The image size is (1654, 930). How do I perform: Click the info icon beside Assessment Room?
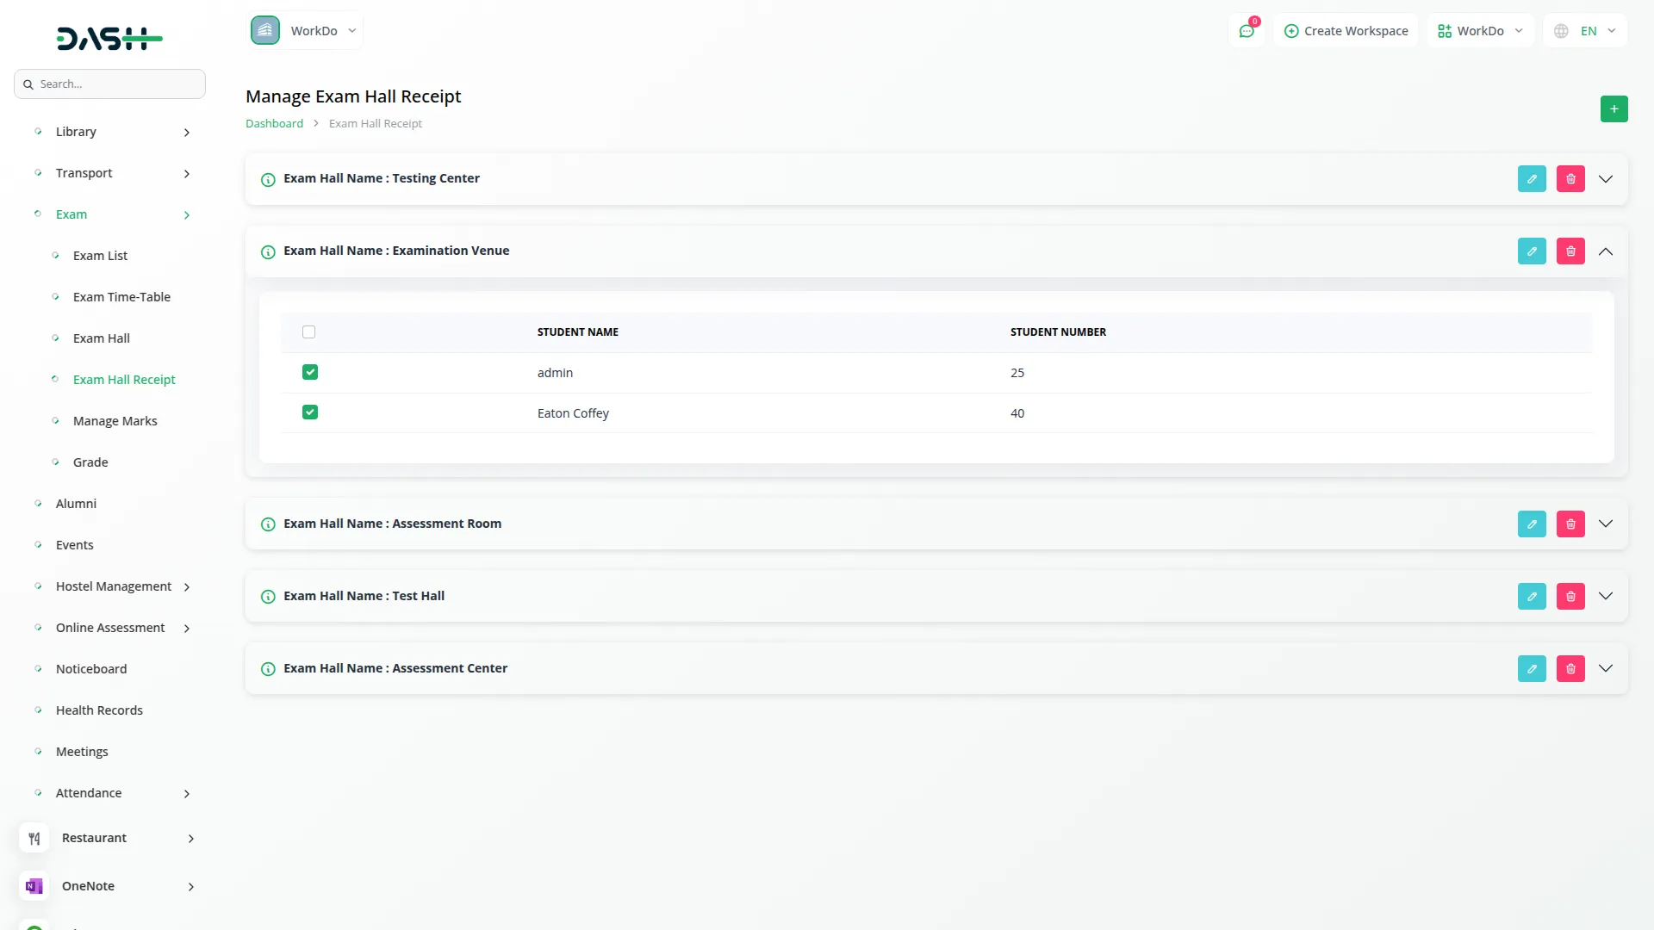pos(267,524)
